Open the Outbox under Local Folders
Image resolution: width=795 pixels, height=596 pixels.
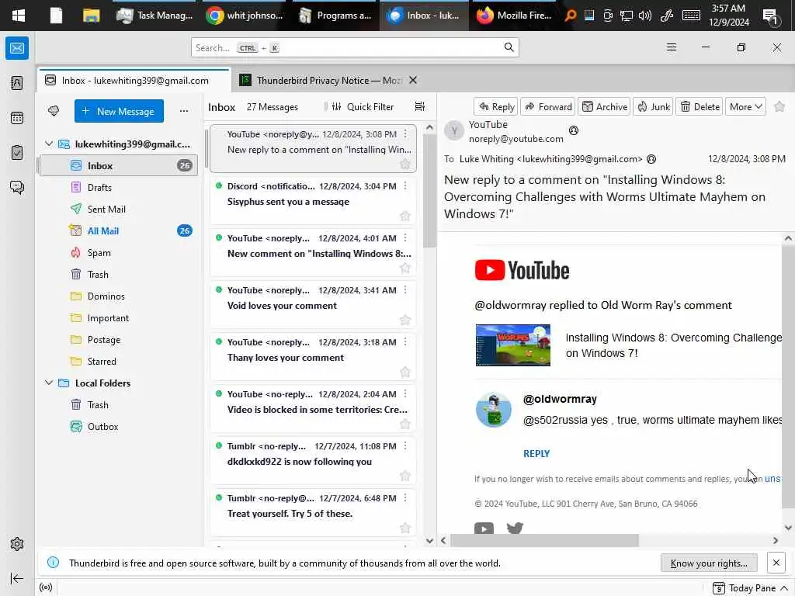[x=119, y=426]
